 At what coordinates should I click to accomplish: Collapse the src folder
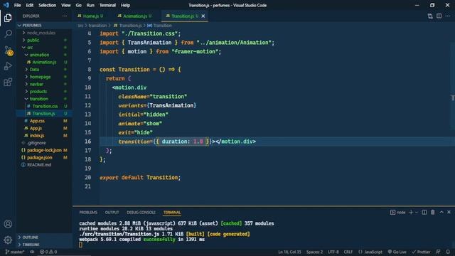44,48
